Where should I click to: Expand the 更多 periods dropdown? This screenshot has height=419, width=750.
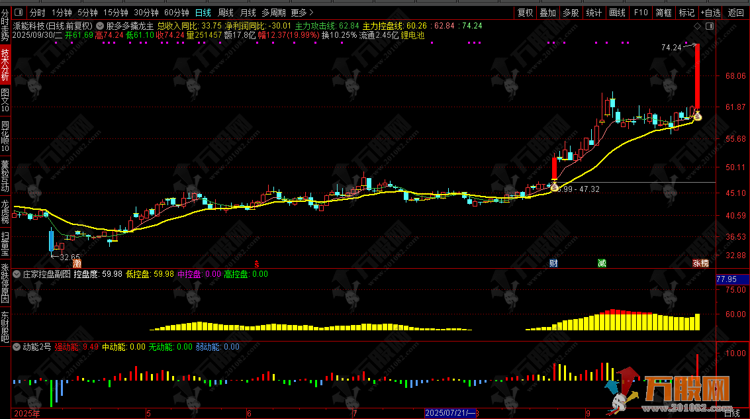303,13
